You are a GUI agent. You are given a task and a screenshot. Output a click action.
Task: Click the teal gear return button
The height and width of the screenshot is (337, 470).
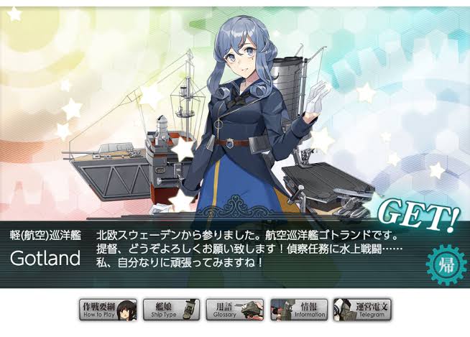(x=446, y=265)
